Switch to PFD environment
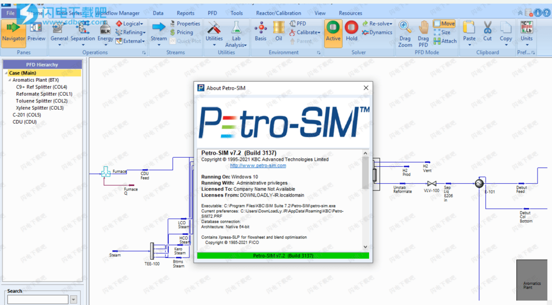 coord(298,24)
